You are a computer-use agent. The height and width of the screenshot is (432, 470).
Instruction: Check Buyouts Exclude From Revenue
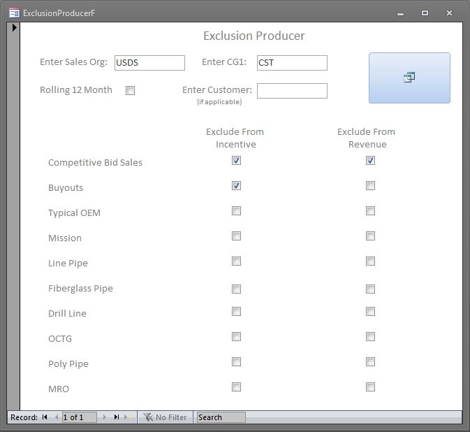click(x=370, y=186)
